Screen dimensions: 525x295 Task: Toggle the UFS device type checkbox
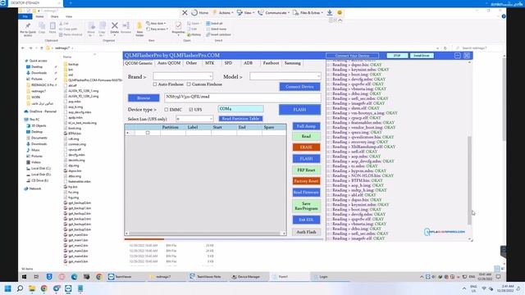click(x=191, y=110)
